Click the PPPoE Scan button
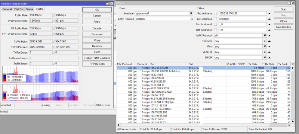The image size is (299, 134). point(97,64)
